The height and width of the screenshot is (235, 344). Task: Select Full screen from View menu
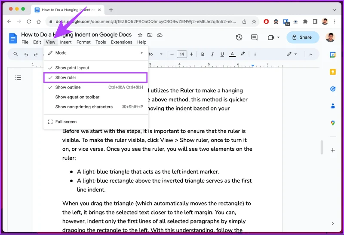pos(95,122)
